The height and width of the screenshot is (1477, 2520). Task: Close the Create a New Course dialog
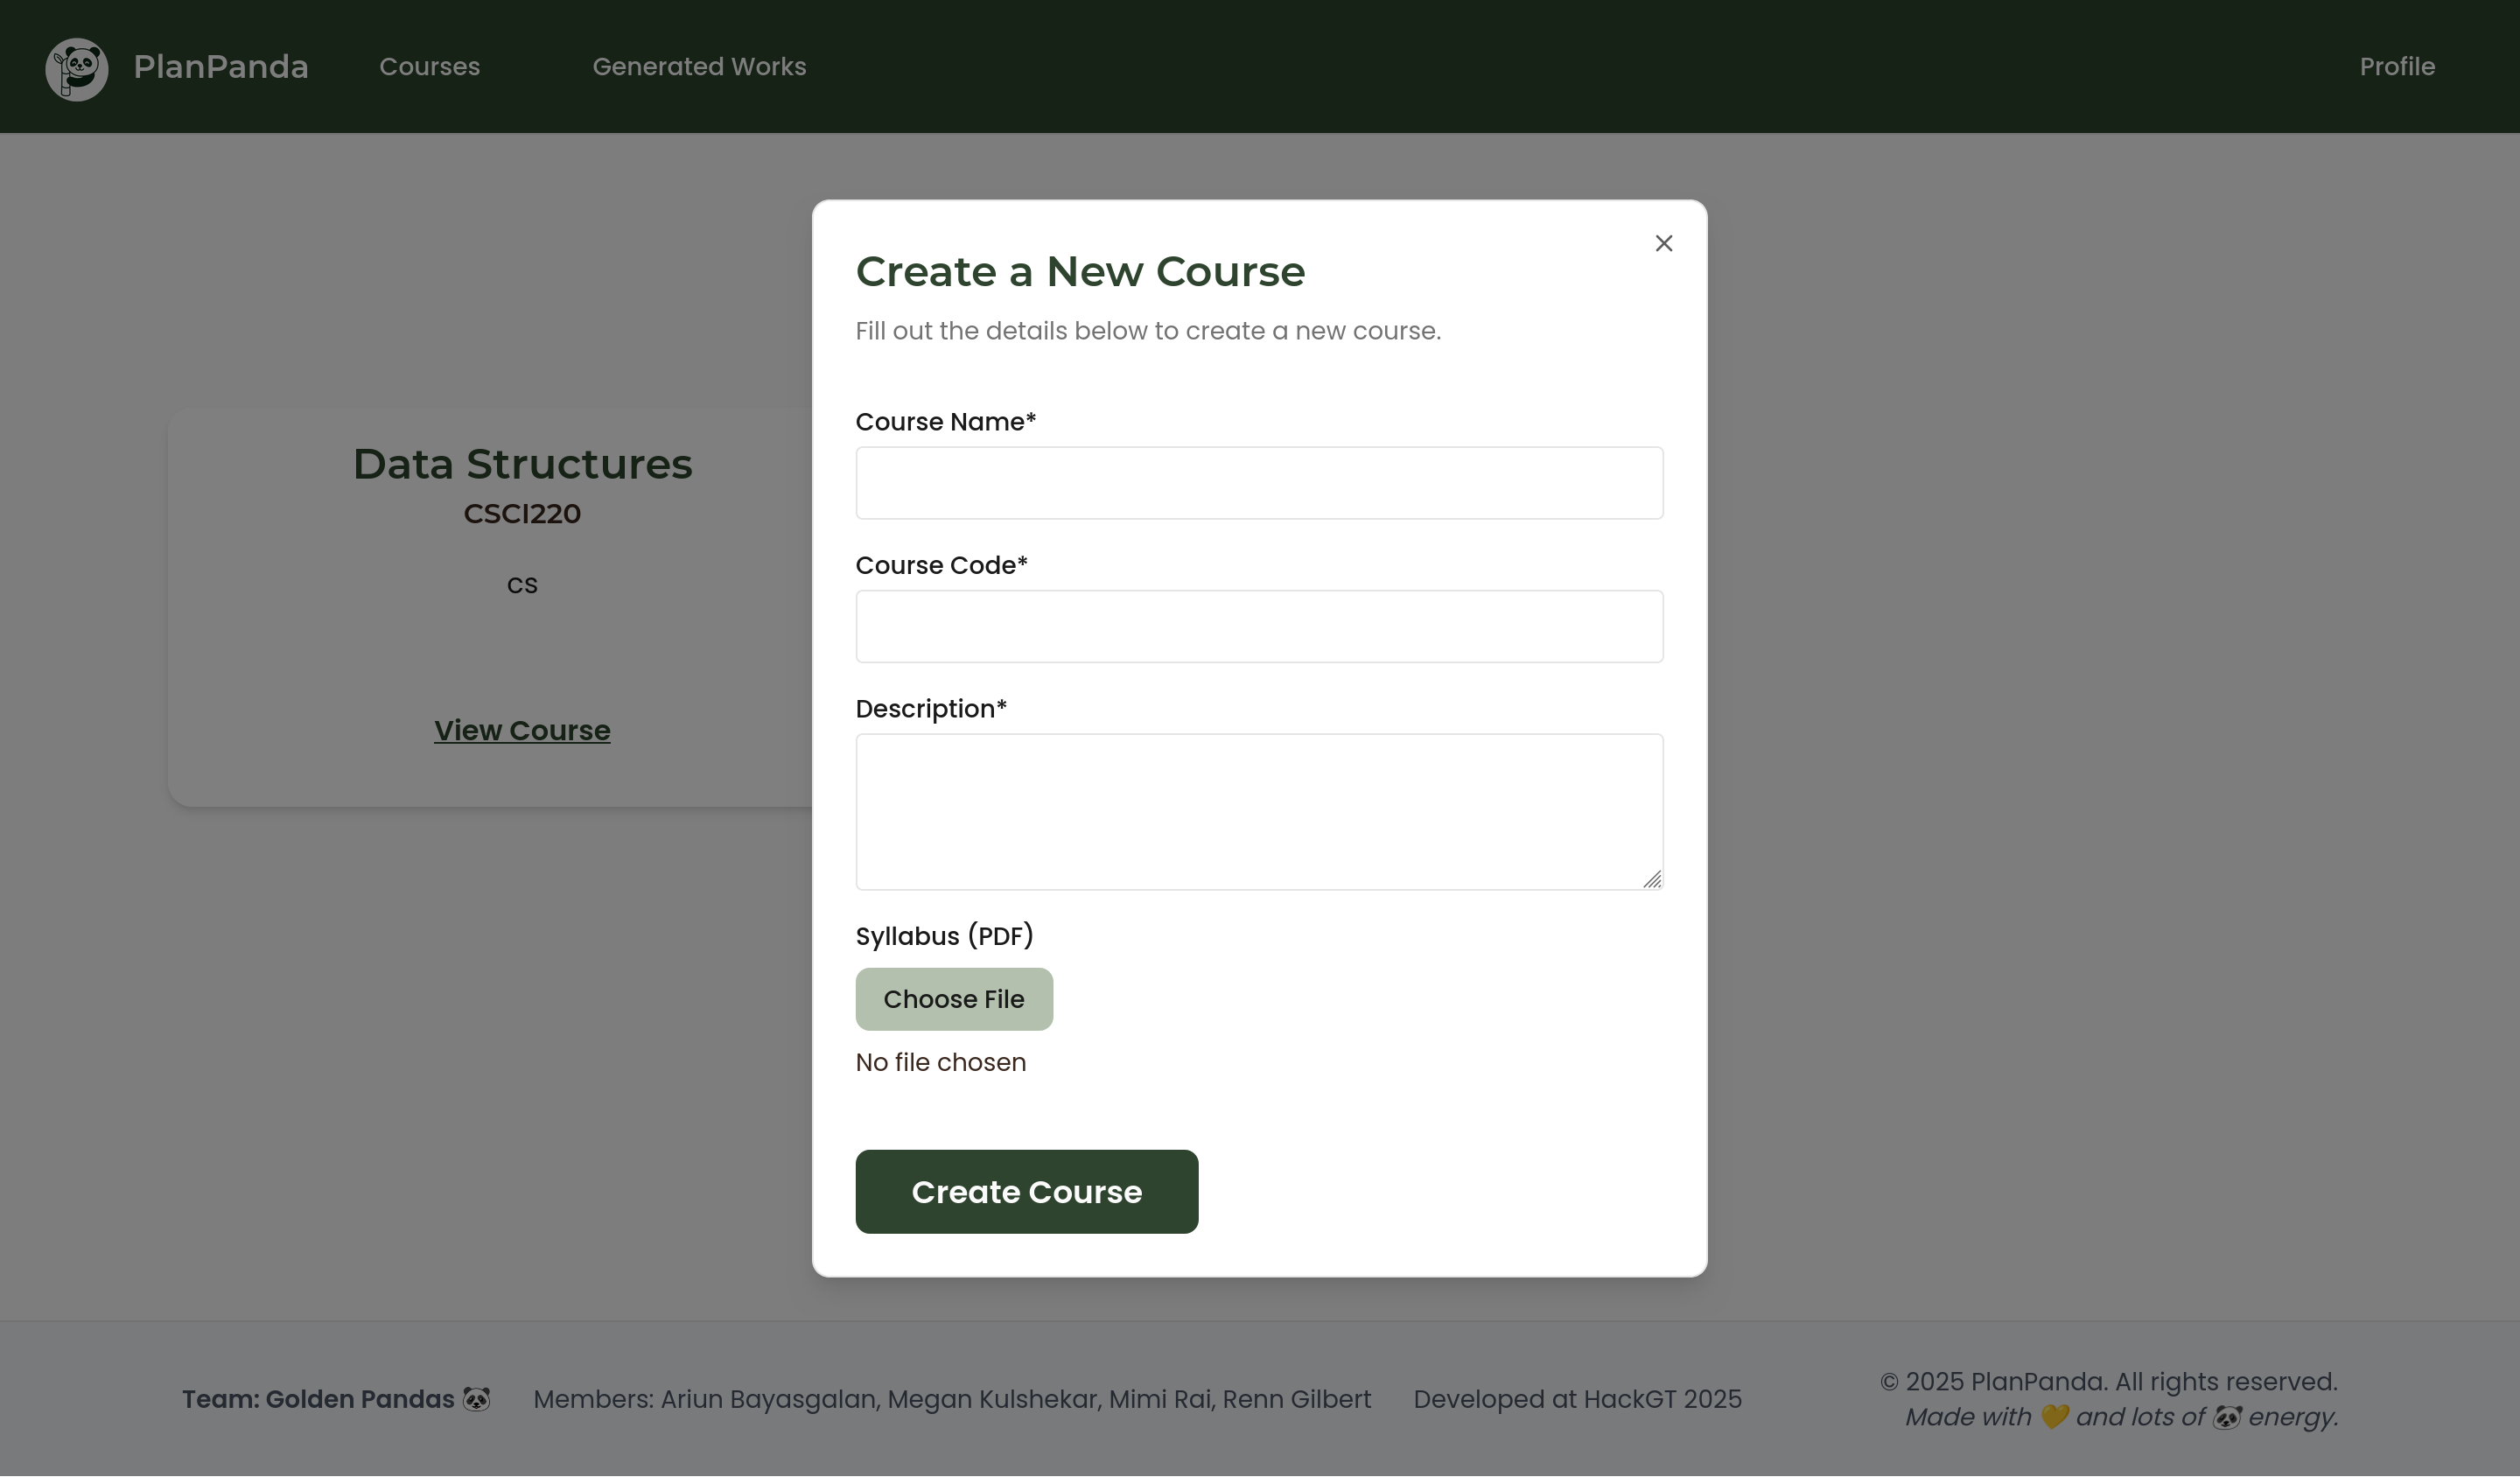(x=1663, y=243)
